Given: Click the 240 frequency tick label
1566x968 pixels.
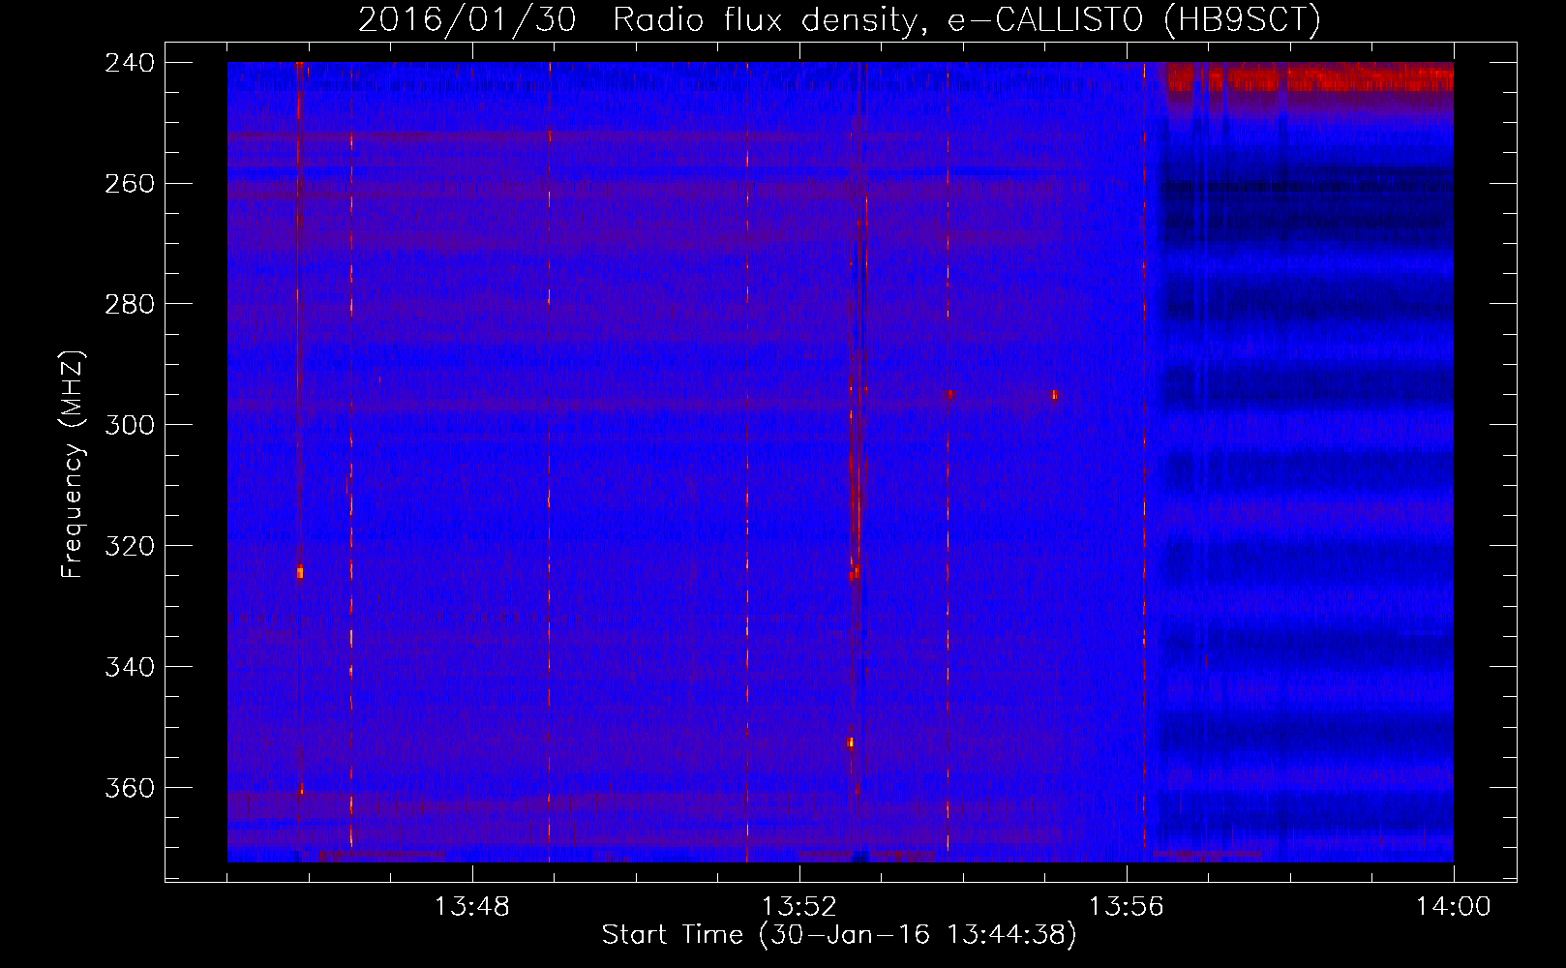Looking at the screenshot, I should coord(130,63).
